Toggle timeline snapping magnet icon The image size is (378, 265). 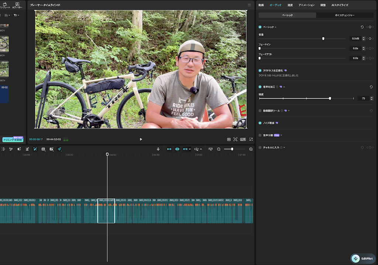point(177,149)
